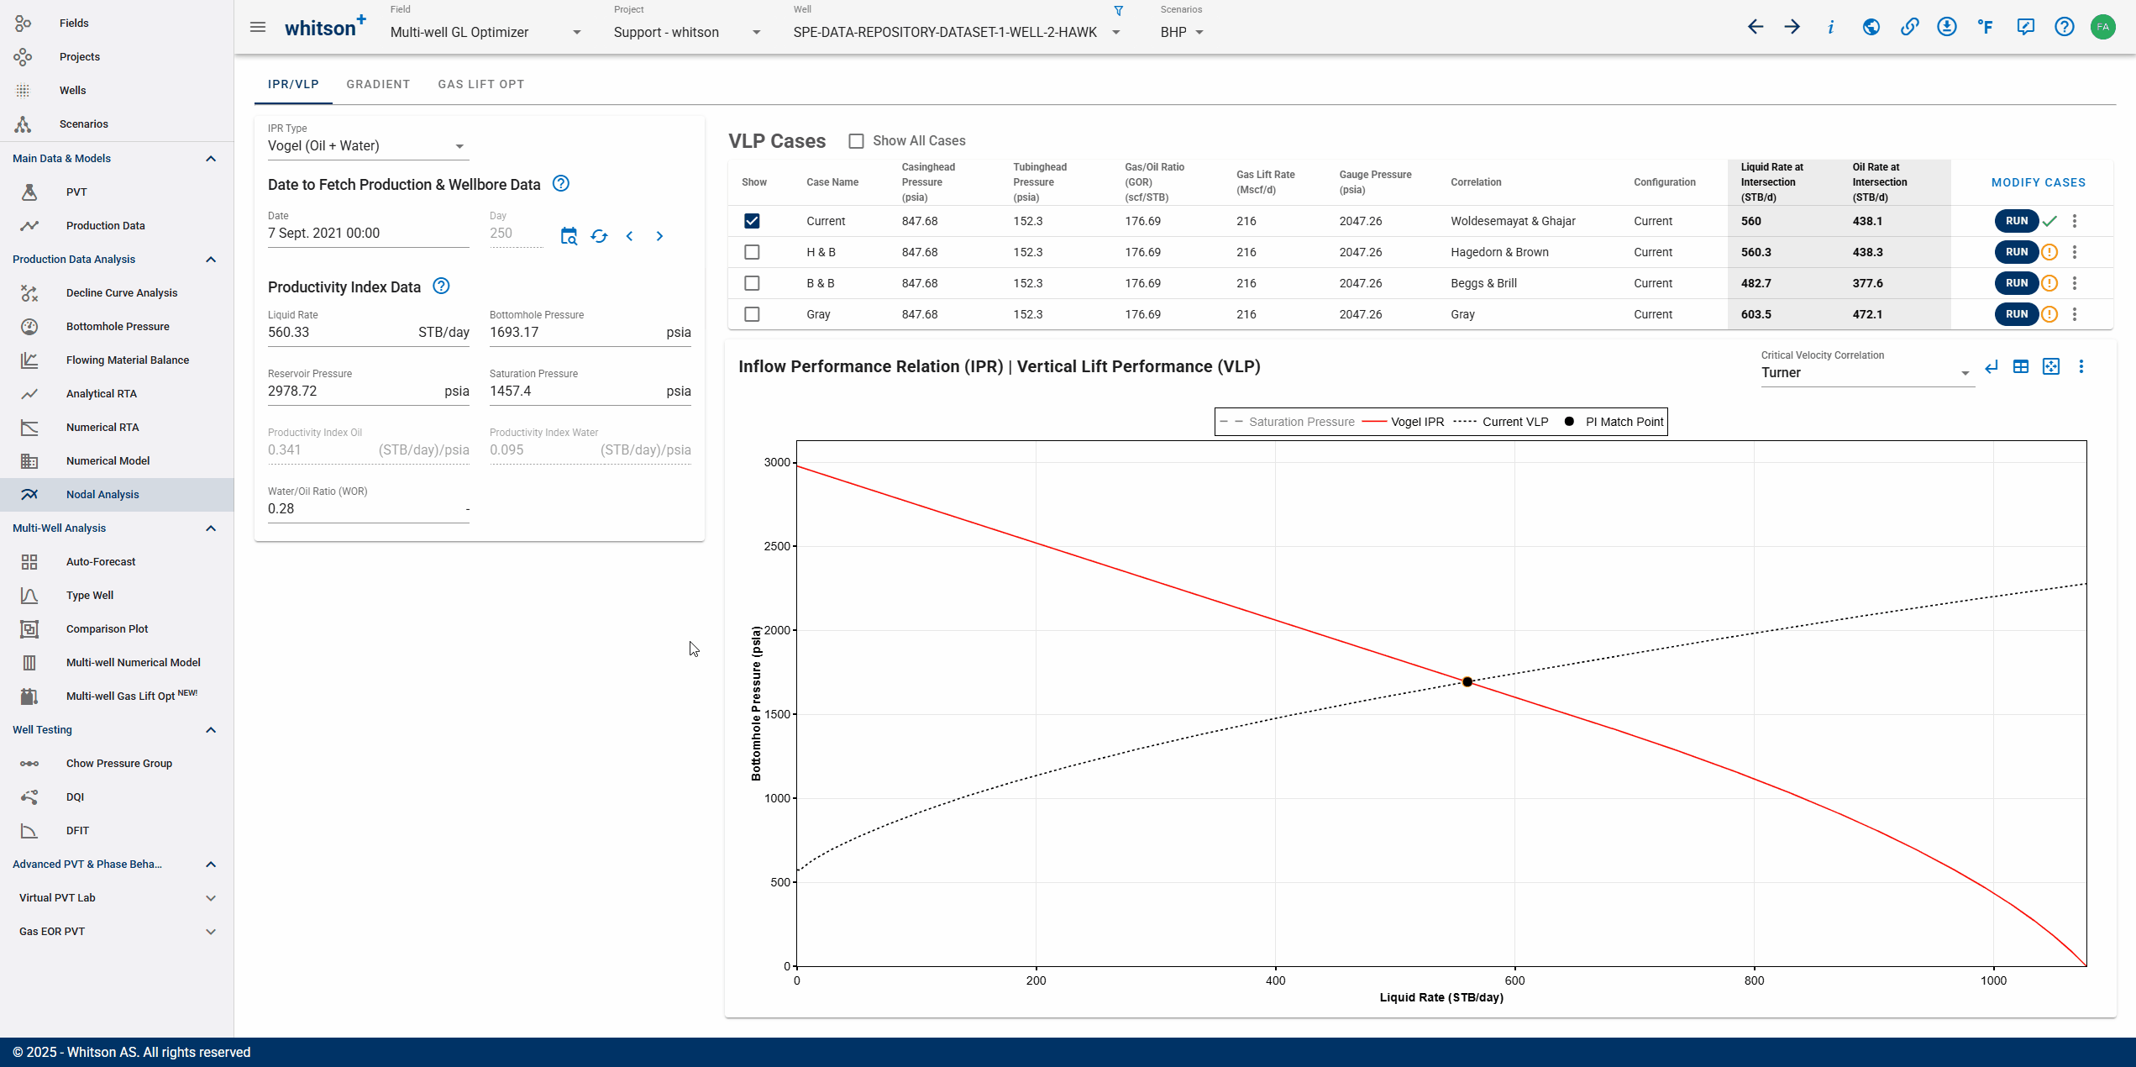This screenshot has height=1067, width=2136.
Task: Open calendar search icon next to Day field
Action: [x=569, y=236]
